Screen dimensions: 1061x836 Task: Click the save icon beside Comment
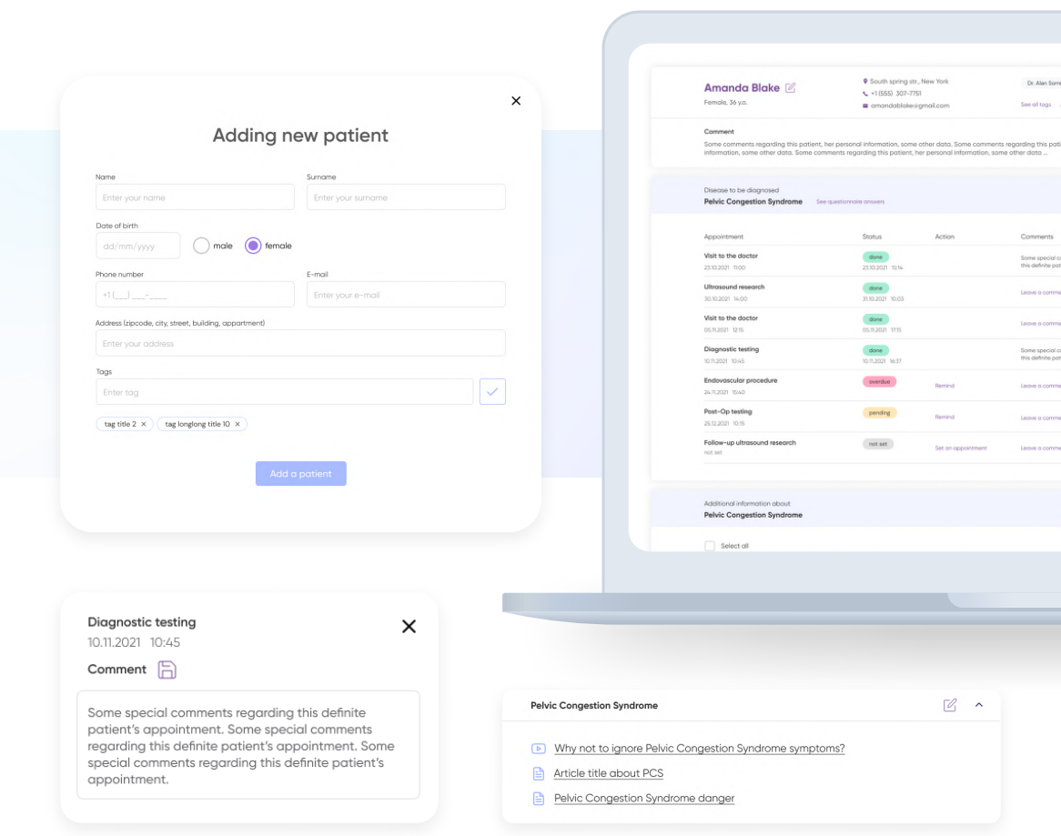coord(167,670)
